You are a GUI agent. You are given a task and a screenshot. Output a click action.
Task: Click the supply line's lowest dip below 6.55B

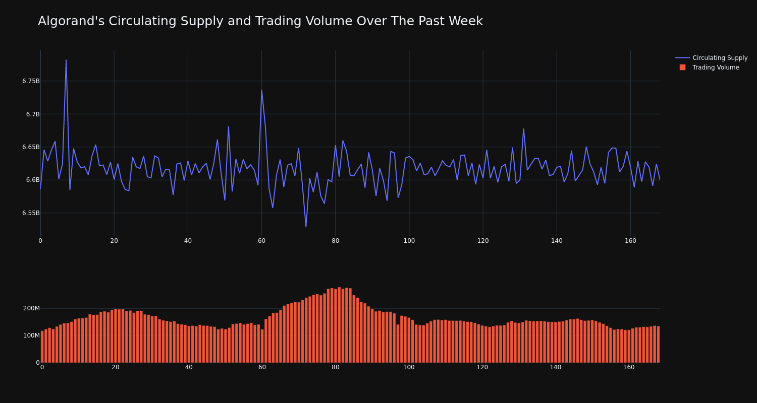(306, 226)
